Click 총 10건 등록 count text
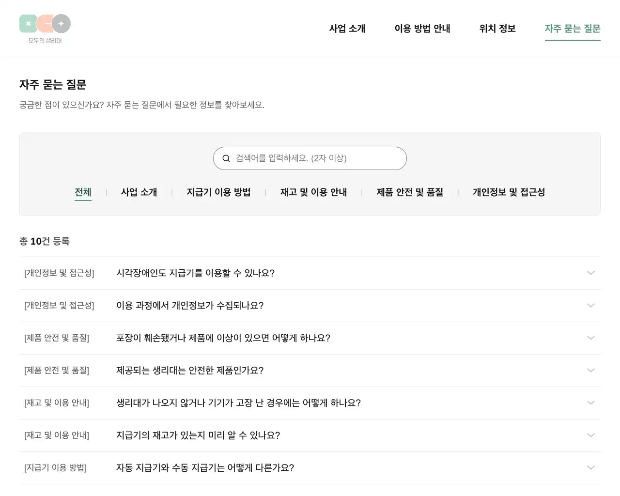Screen dimensions: 620x496 tap(45, 241)
